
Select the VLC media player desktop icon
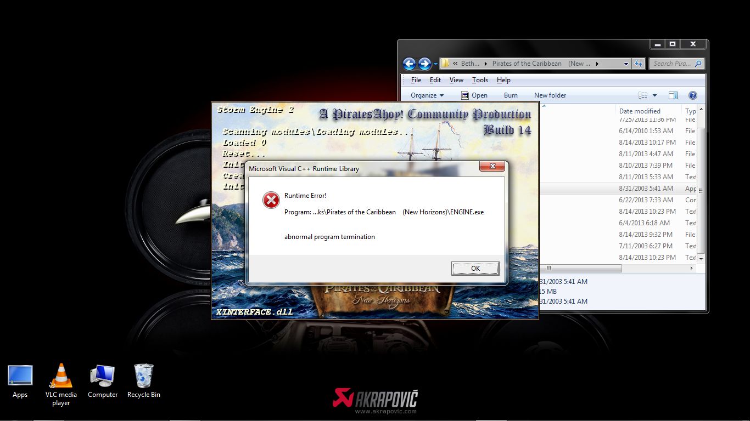tap(61, 385)
